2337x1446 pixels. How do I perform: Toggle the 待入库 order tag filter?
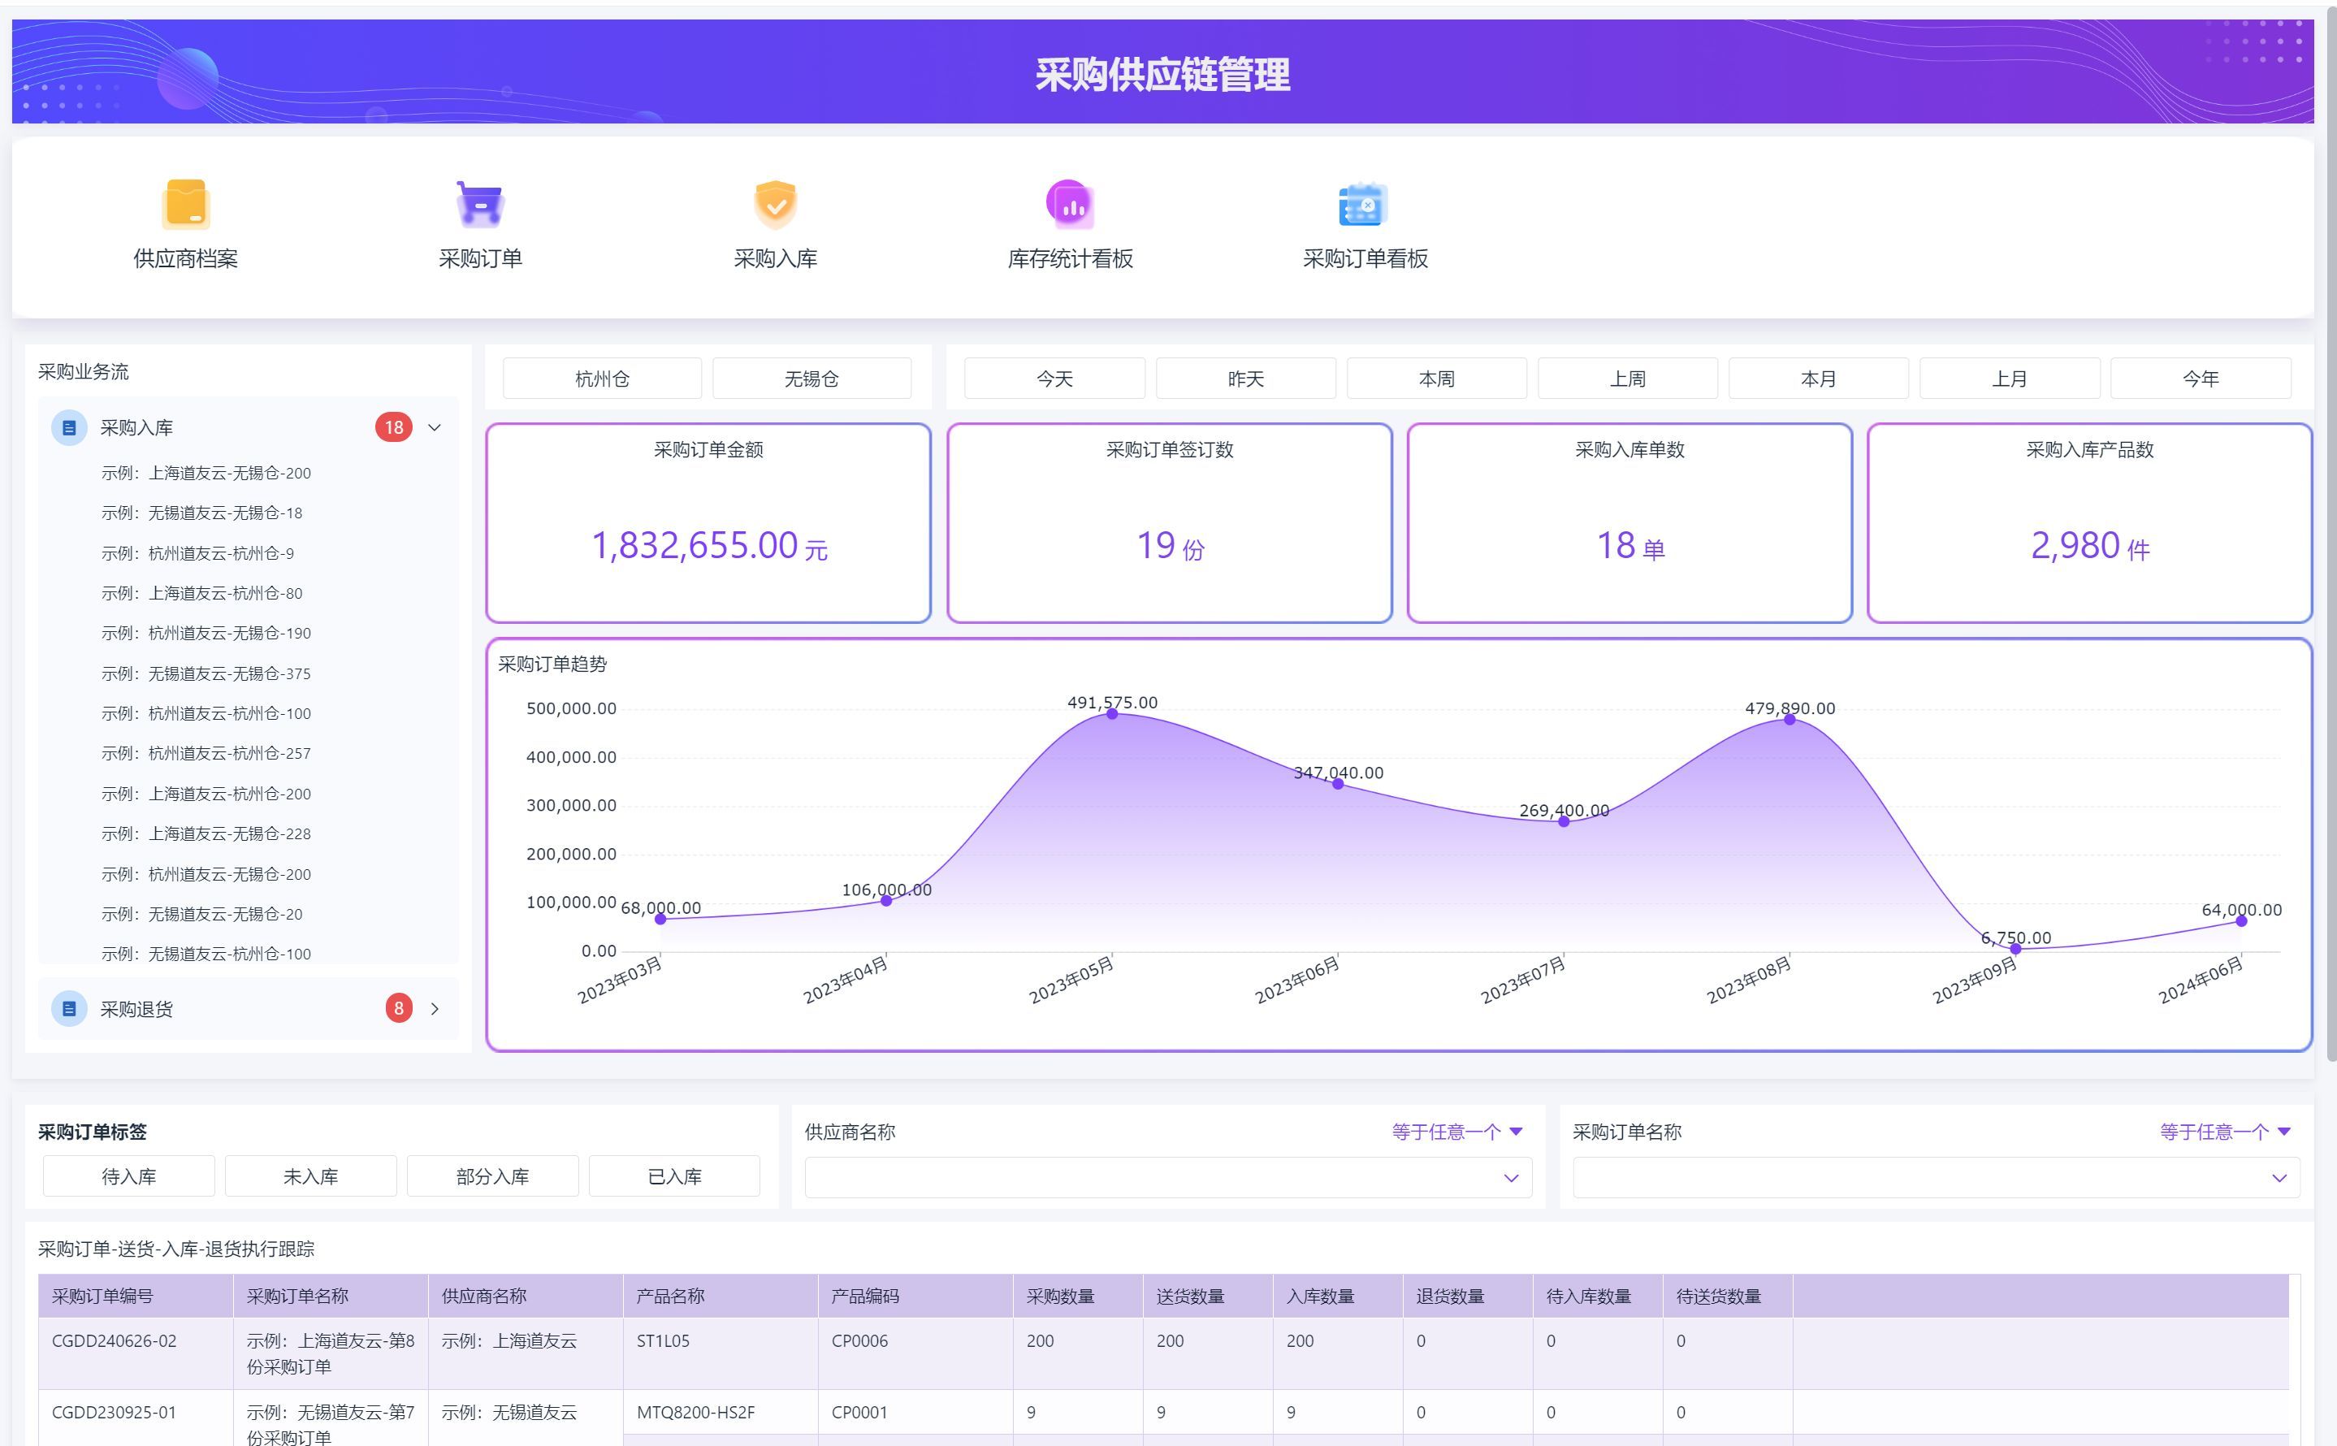point(128,1176)
